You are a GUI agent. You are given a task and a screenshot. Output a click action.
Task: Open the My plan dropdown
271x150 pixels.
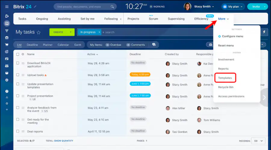(x=233, y=7)
